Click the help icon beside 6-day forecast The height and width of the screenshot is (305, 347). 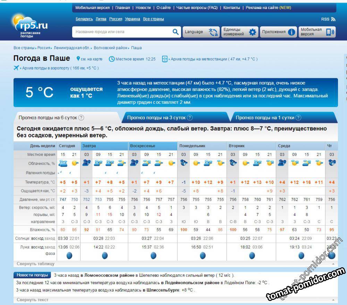pyautogui.click(x=81, y=118)
